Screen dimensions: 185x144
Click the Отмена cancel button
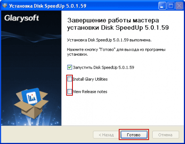pos(165,135)
